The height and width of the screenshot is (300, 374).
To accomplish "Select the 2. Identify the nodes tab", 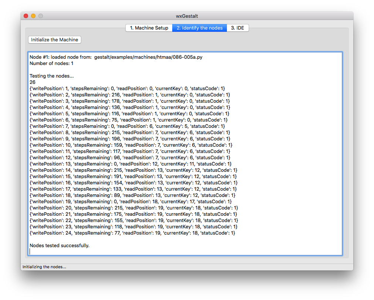I will tap(200, 28).
